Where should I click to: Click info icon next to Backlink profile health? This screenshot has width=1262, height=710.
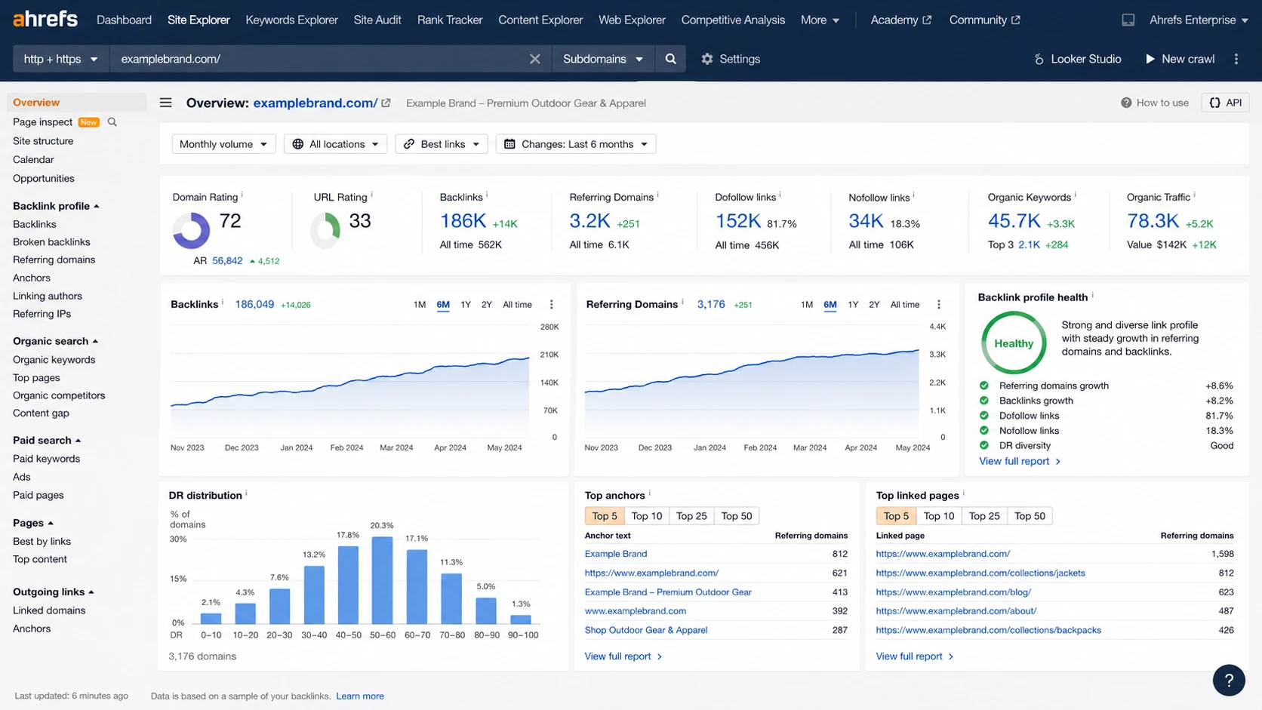click(x=1093, y=296)
